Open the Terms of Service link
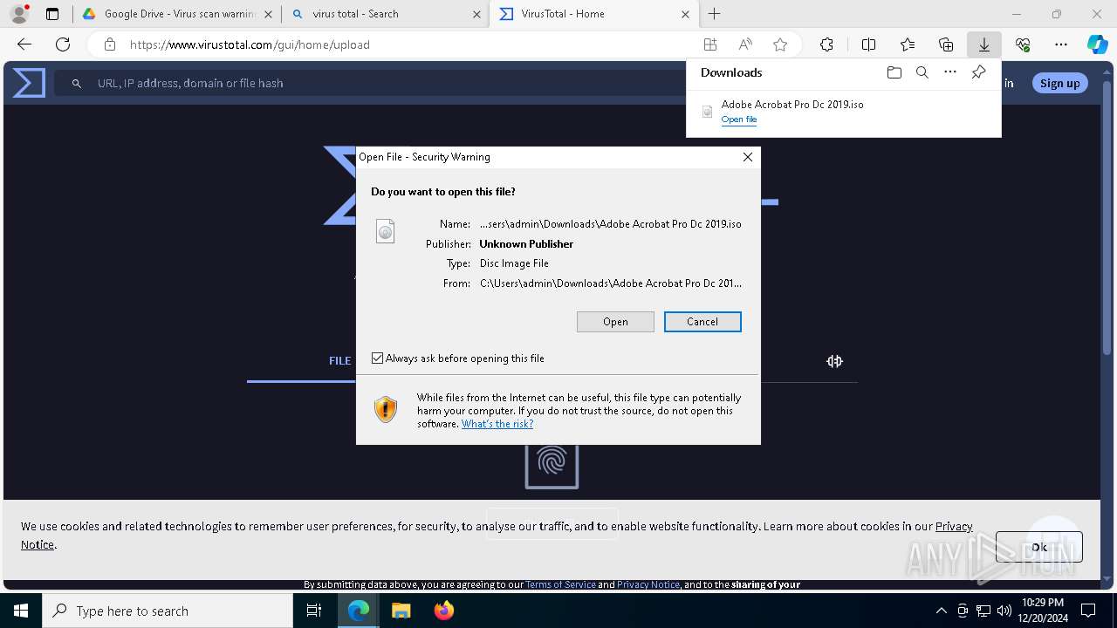Screen dimensions: 1117x628 point(560,584)
